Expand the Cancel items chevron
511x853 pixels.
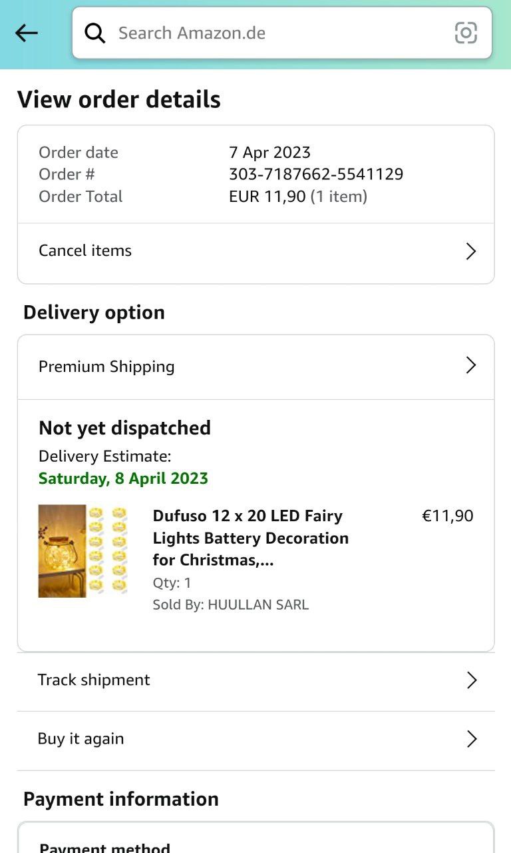tap(471, 251)
